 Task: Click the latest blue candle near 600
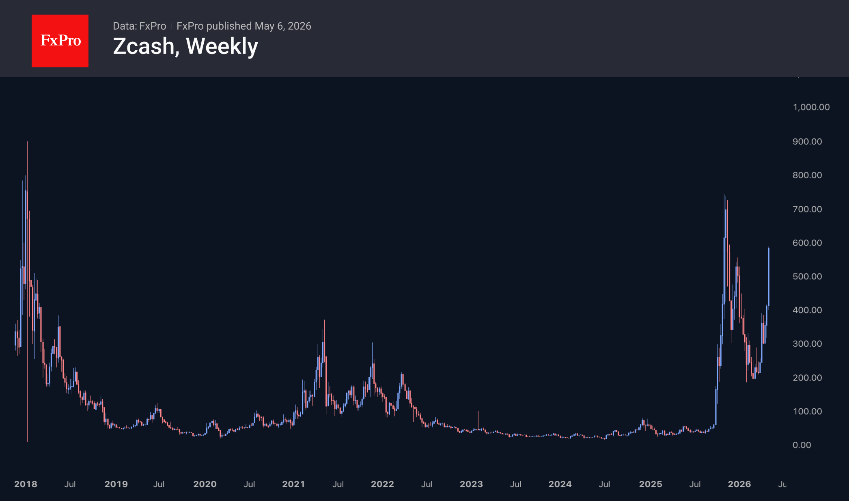coord(769,277)
